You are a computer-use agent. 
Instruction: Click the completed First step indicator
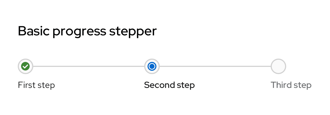point(26,66)
